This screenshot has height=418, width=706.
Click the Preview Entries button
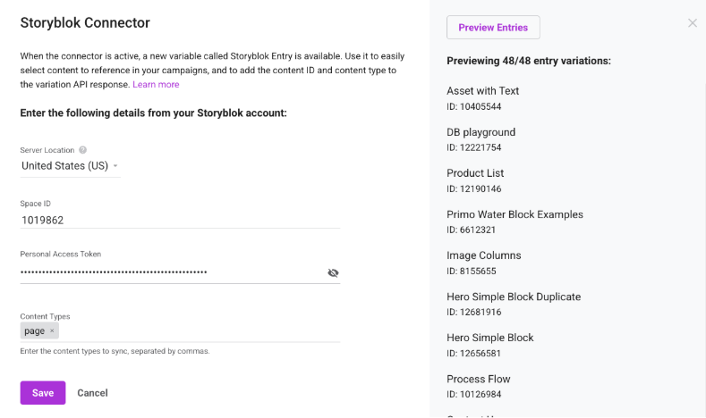click(x=493, y=28)
